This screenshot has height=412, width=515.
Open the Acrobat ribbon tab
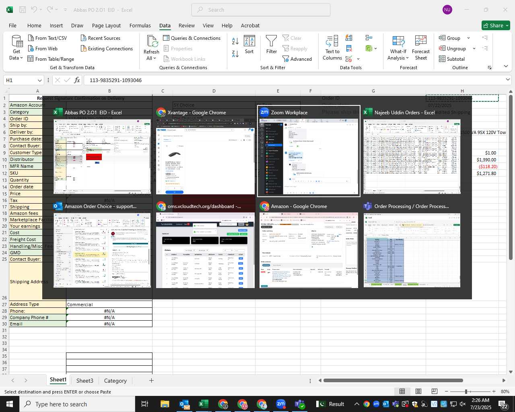coord(250,25)
